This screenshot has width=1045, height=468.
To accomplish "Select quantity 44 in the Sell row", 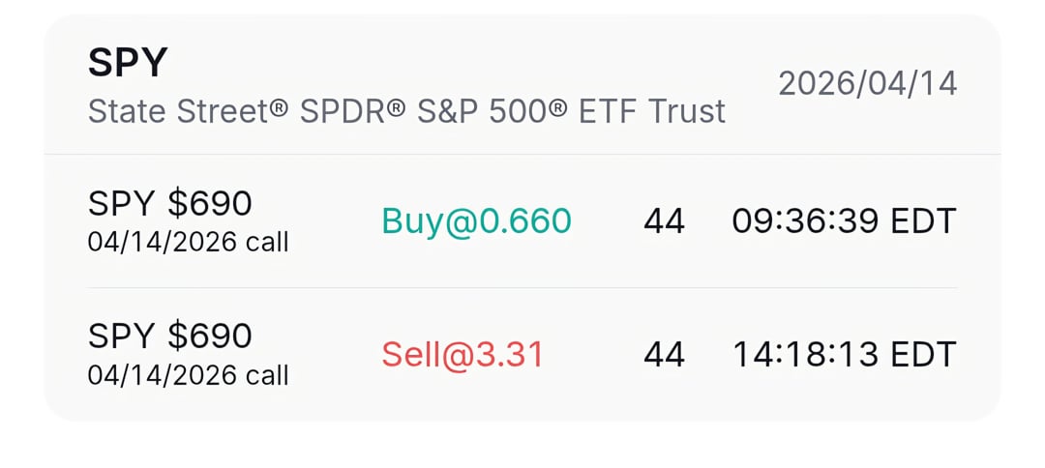I will click(664, 355).
